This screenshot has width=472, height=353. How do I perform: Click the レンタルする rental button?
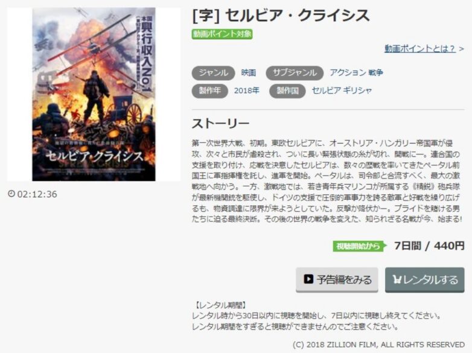(x=425, y=279)
